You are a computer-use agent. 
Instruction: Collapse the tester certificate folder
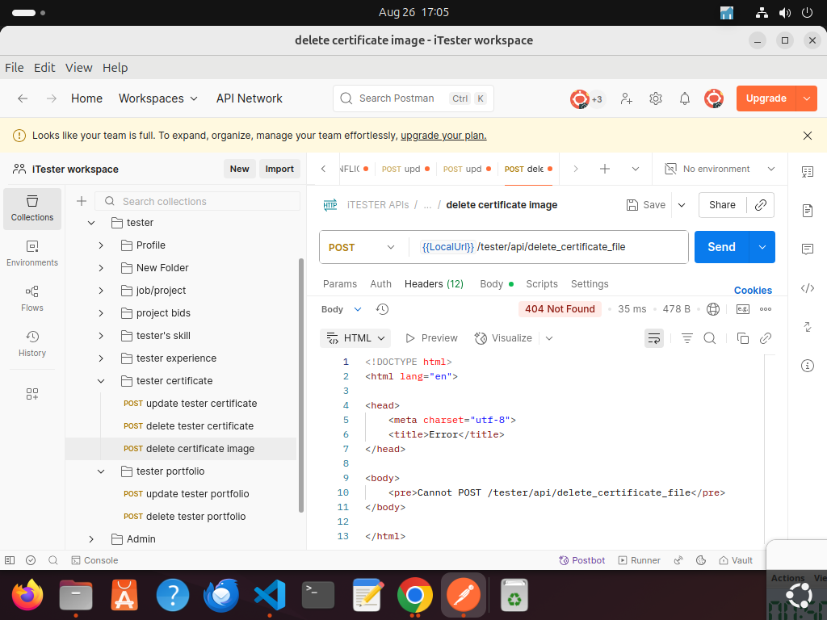(x=101, y=381)
